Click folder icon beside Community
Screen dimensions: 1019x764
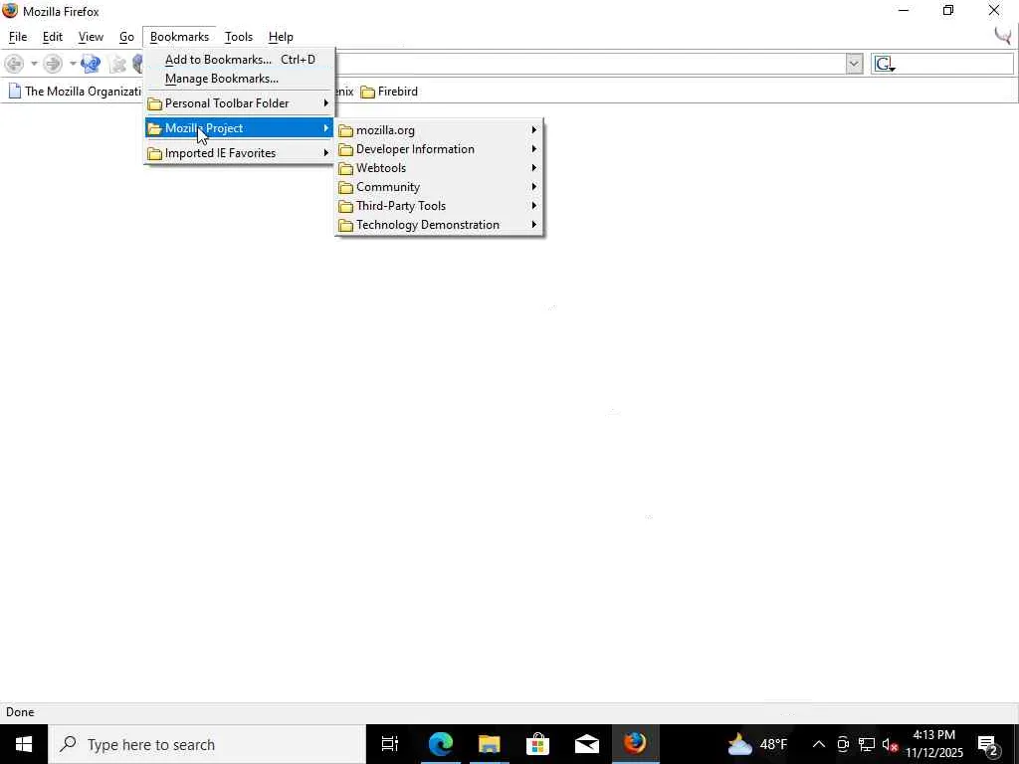[345, 187]
